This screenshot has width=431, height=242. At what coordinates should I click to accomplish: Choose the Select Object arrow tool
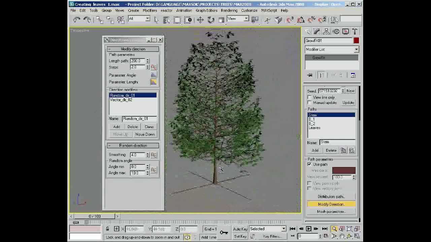point(156,20)
